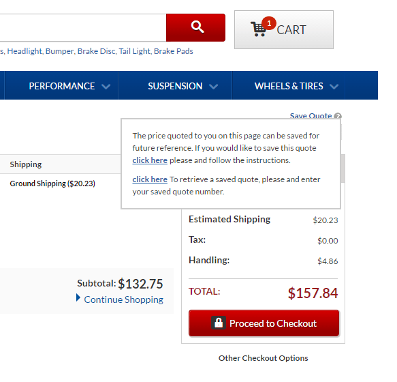Viewport: 397px width, 382px height.
Task: Expand the Suspension menu chevron
Action: pyautogui.click(x=213, y=87)
